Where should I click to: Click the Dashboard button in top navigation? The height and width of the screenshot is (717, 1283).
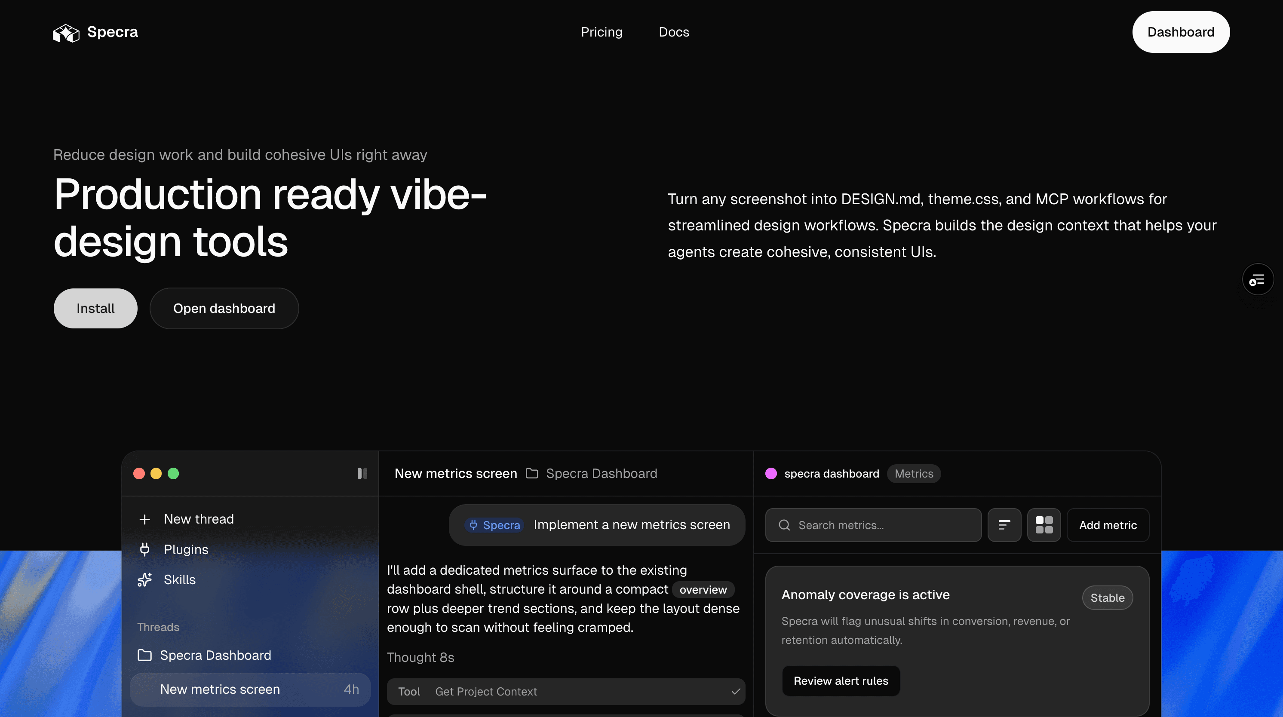(1181, 32)
